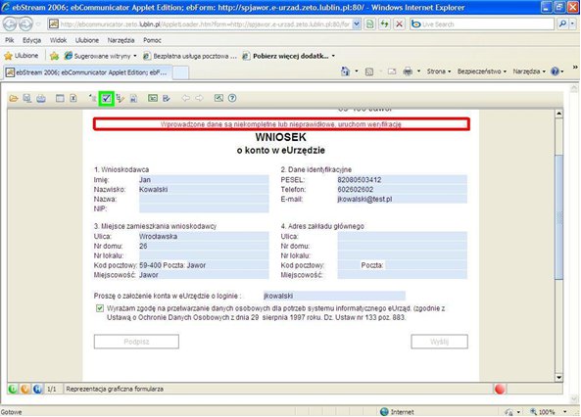Open the Narzędzia command bar dropdown
This screenshot has width=581, height=417.
529,71
